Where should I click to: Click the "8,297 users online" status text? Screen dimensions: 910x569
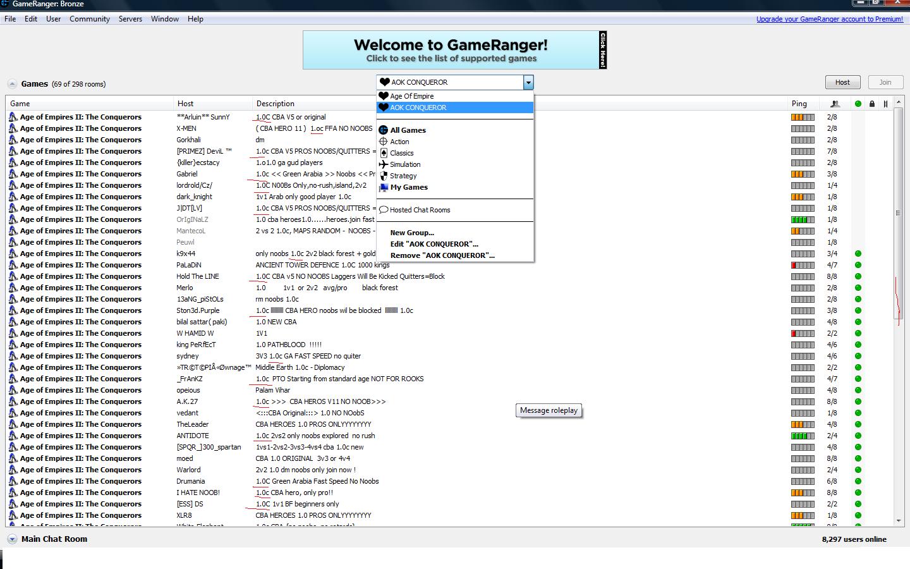pyautogui.click(x=854, y=539)
